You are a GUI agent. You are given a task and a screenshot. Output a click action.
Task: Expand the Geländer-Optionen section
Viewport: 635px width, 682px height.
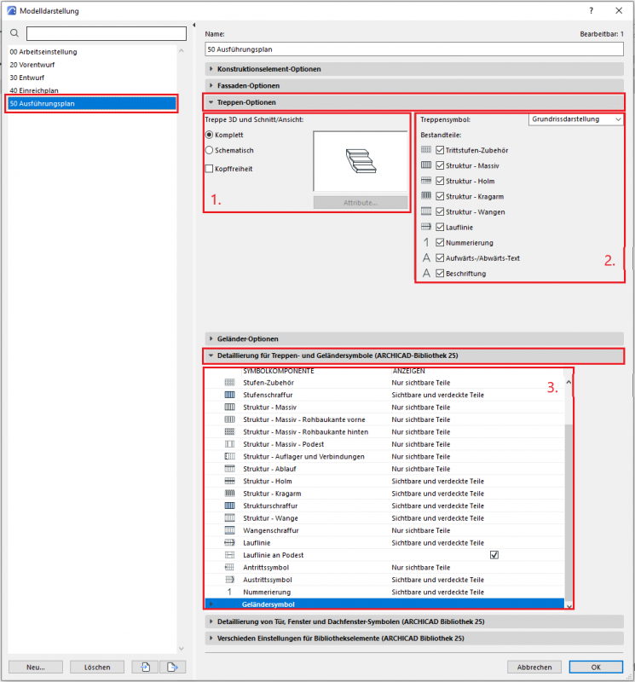point(247,339)
